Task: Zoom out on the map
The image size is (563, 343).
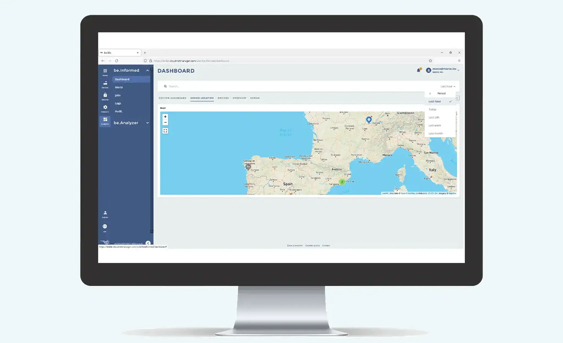Action: pos(165,122)
